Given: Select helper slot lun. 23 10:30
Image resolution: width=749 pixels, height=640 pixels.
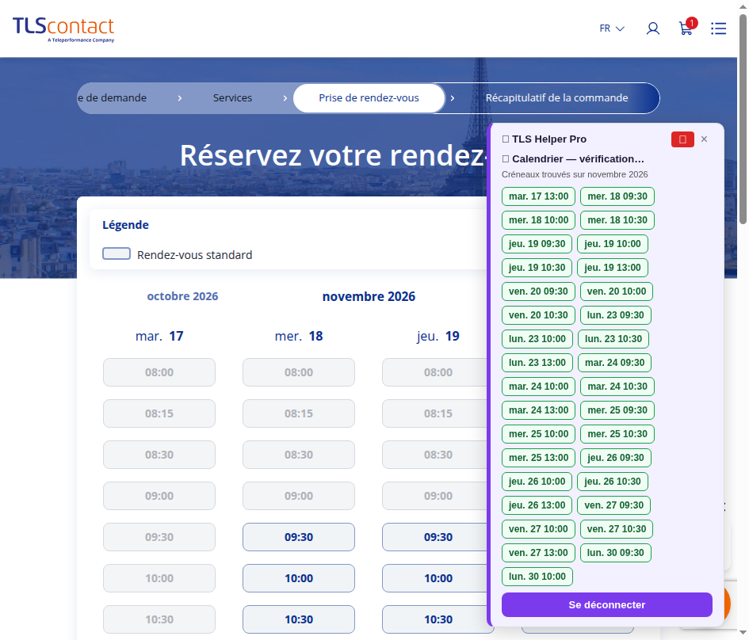Looking at the screenshot, I should [613, 339].
